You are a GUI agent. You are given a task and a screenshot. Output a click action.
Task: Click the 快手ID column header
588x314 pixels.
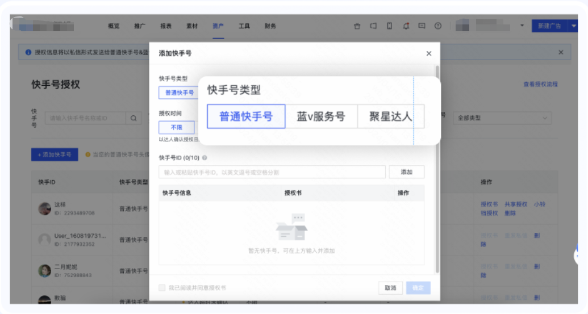coord(47,182)
